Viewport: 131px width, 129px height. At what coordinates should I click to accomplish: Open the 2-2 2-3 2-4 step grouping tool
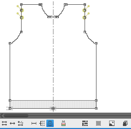coord(42,123)
